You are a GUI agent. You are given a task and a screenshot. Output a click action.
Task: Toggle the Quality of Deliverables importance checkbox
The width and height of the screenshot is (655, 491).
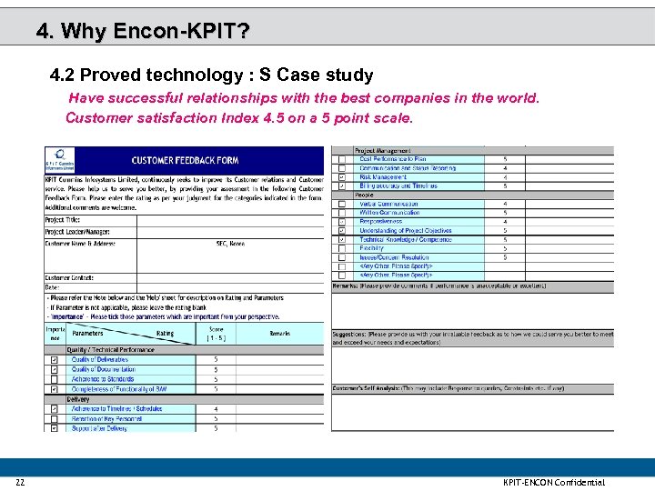pyautogui.click(x=55, y=360)
